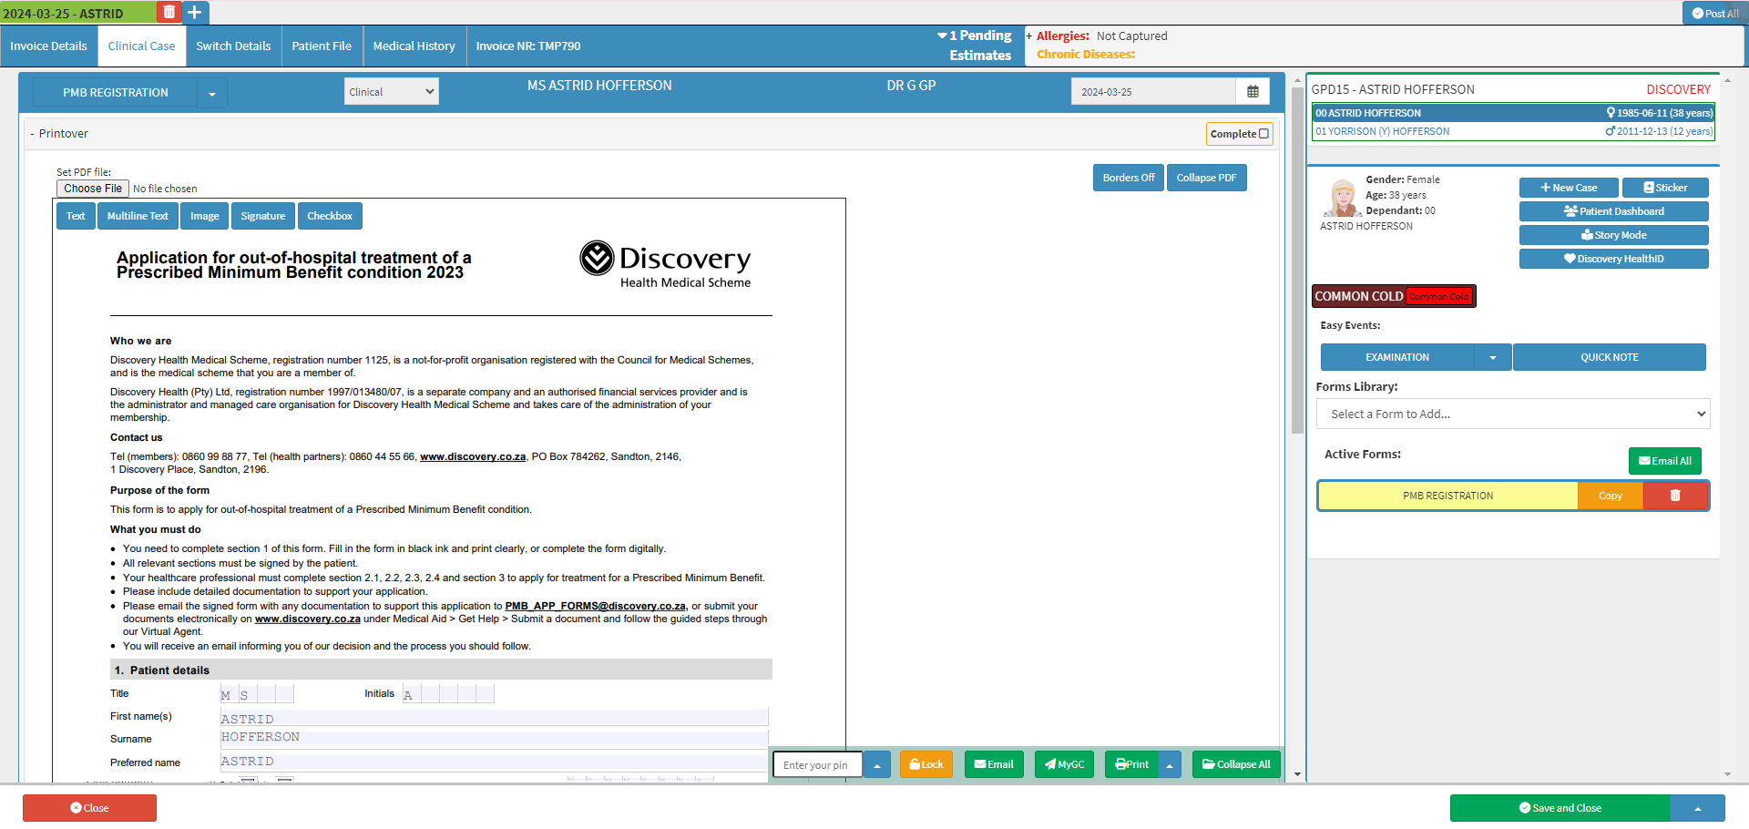Click the First name(s) field ASTRID
1749x829 pixels.
(494, 718)
